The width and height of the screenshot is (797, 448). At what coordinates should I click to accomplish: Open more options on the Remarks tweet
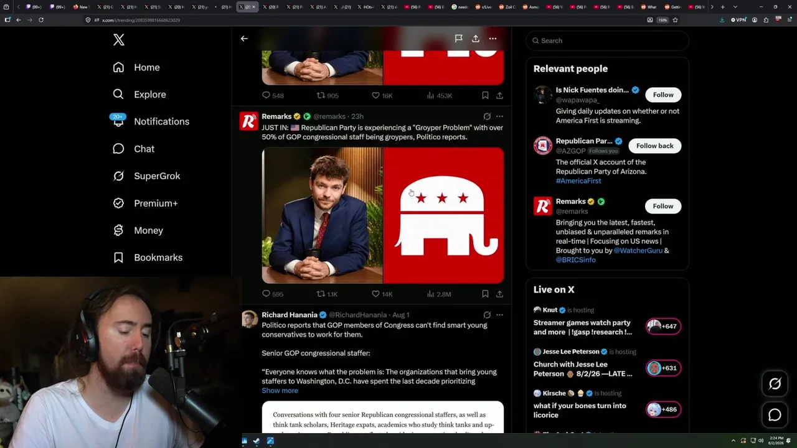[x=499, y=116]
